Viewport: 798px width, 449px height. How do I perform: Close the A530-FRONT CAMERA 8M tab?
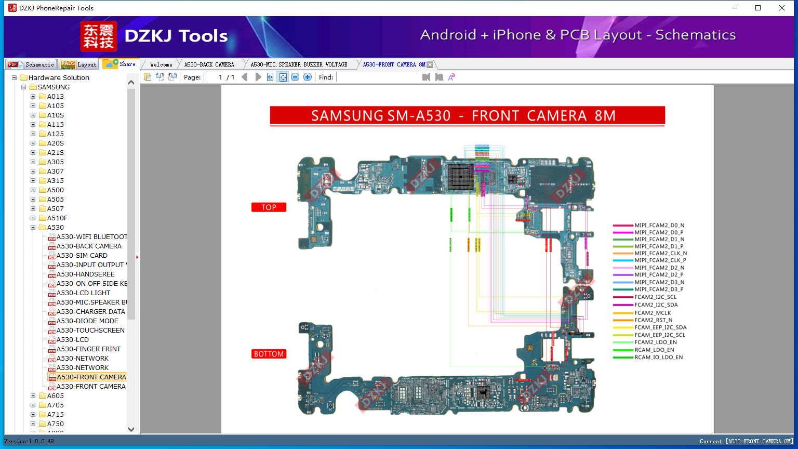point(430,64)
